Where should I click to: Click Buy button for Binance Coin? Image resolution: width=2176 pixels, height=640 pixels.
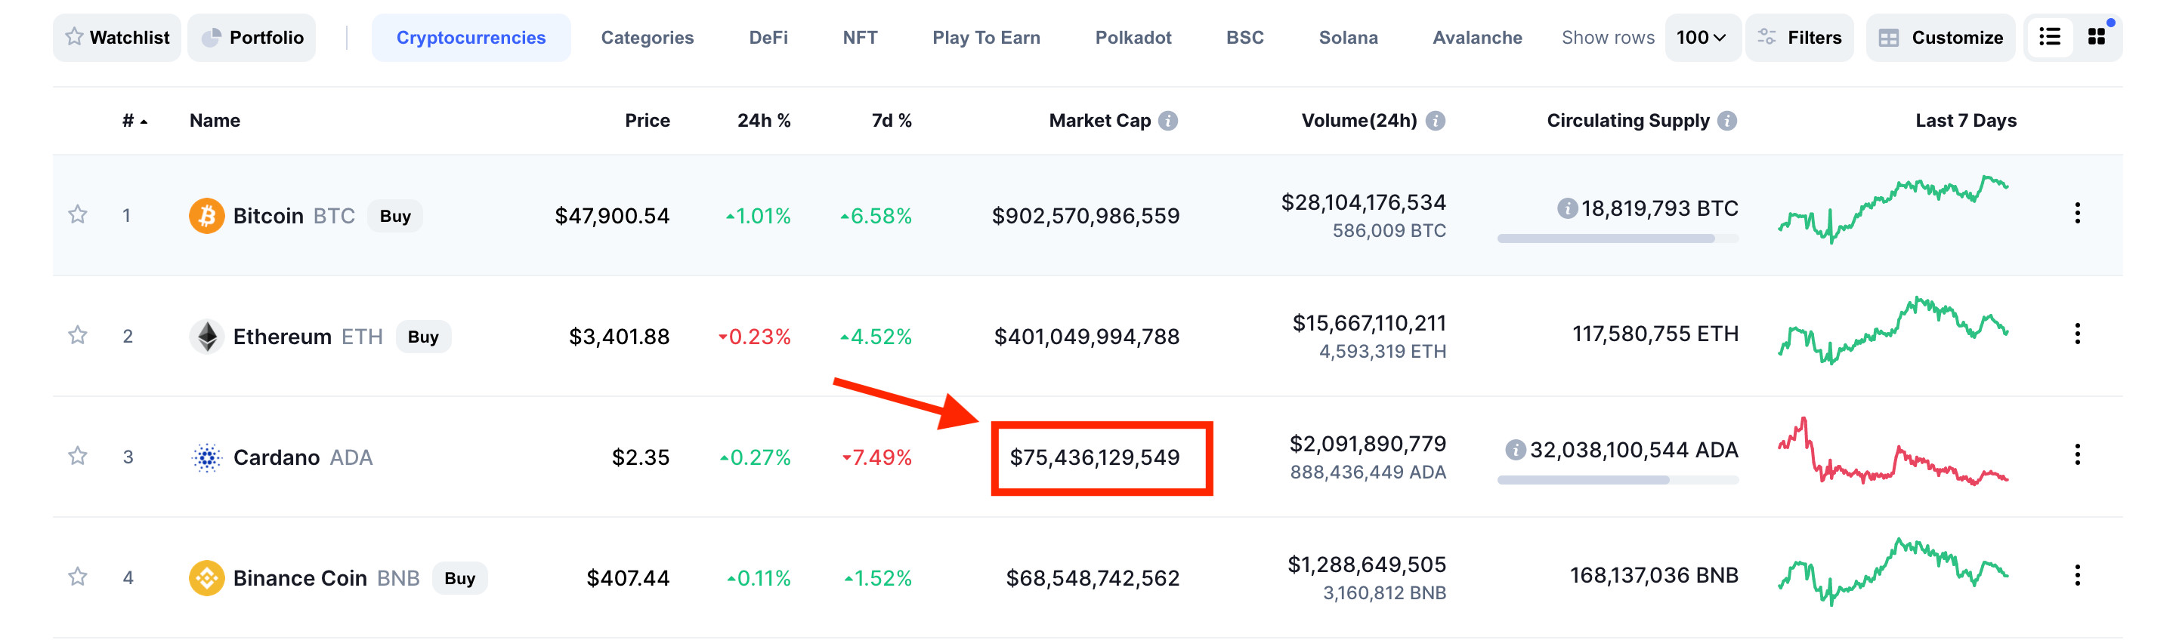click(459, 578)
